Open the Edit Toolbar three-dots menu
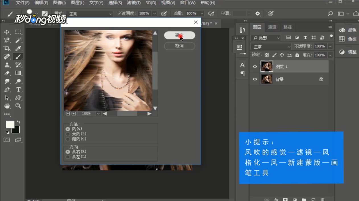359x201 pixels. click(x=7, y=114)
